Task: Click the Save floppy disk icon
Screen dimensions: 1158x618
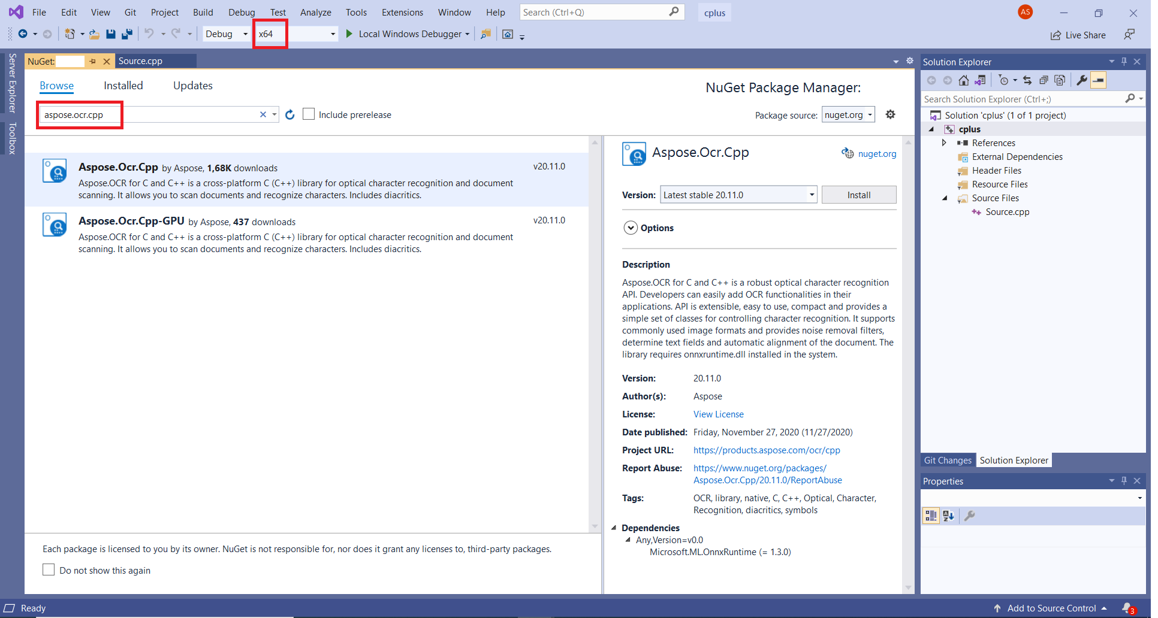Action: 111,34
